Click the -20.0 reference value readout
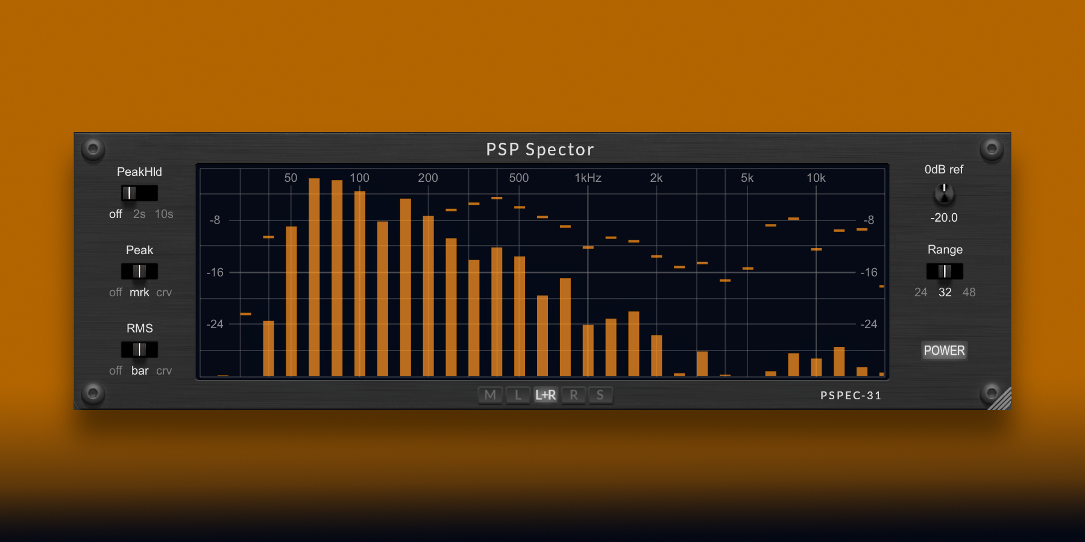The height and width of the screenshot is (542, 1085). tap(944, 218)
